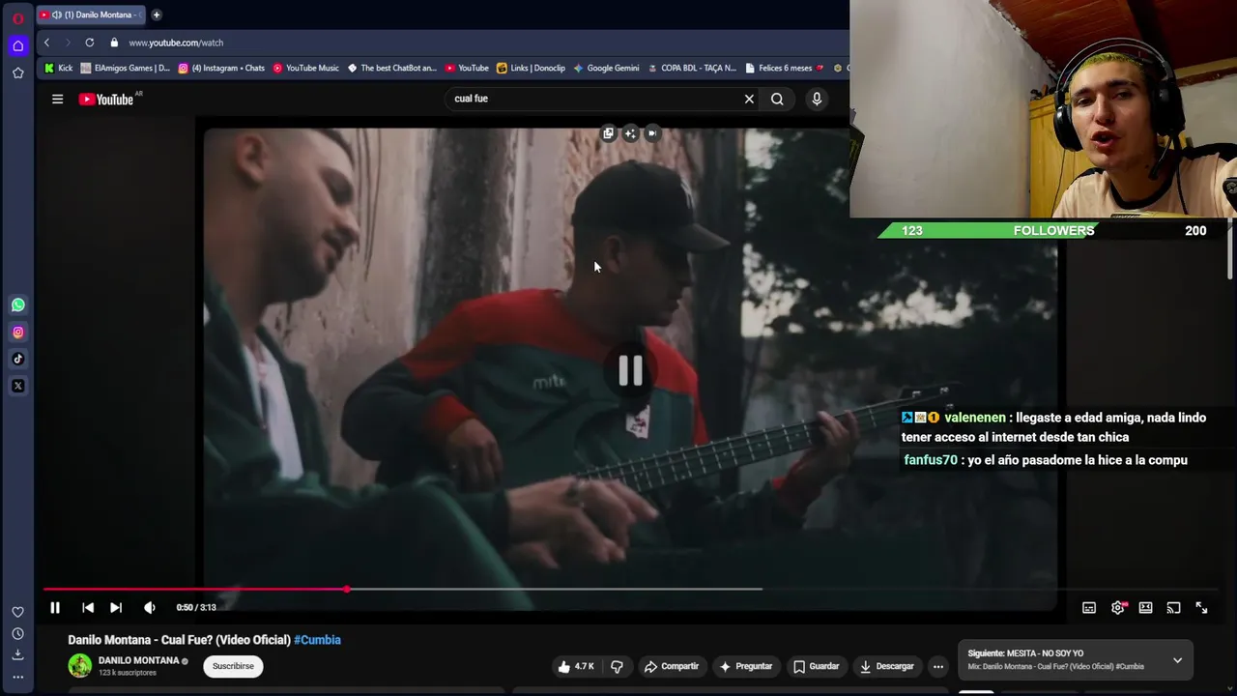Open DANILO MONTANA channel name

pyautogui.click(x=138, y=660)
